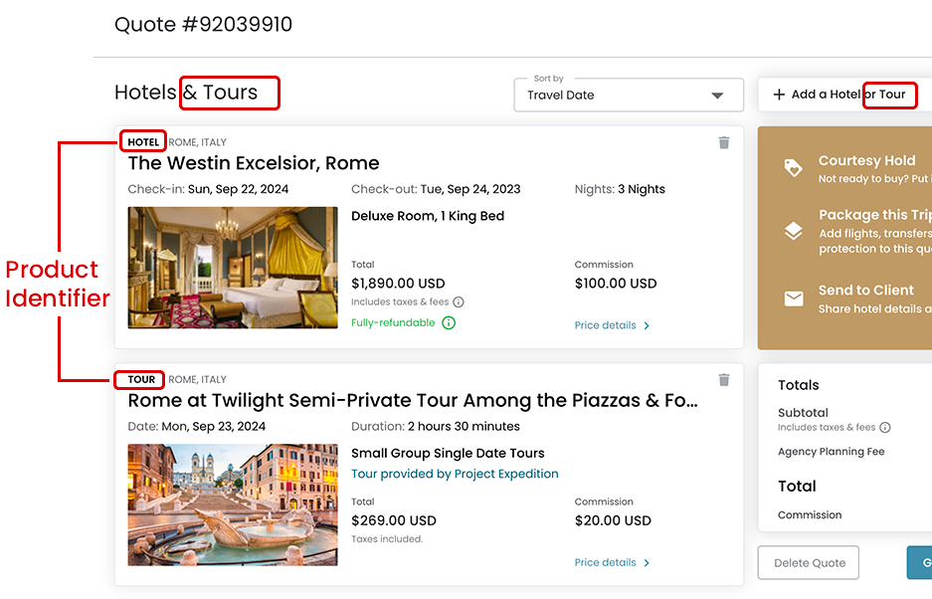Open Tour provided by Project Expedition link
This screenshot has width=932, height=599.
click(x=455, y=474)
